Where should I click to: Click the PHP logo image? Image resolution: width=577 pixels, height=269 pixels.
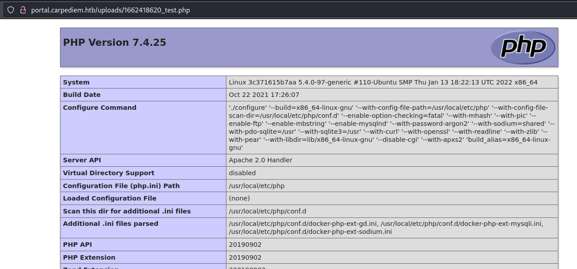523,47
